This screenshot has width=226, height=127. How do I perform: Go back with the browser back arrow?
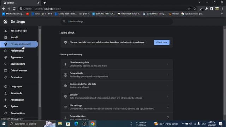point(4,8)
